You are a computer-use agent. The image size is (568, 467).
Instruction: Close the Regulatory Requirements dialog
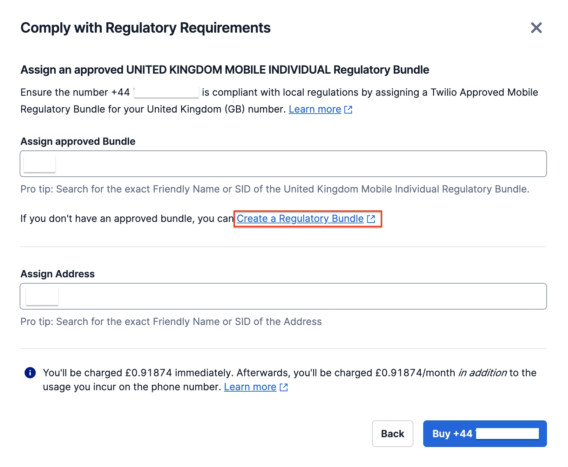click(536, 28)
